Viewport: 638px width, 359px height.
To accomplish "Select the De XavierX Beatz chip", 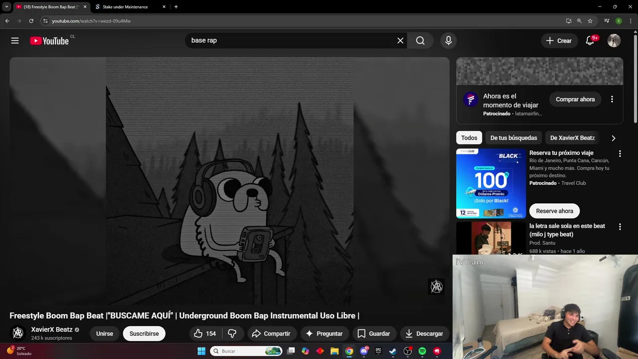I will coord(572,138).
